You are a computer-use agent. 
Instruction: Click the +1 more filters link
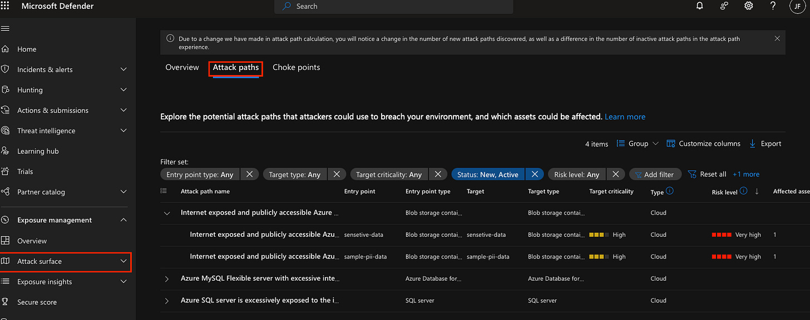746,174
